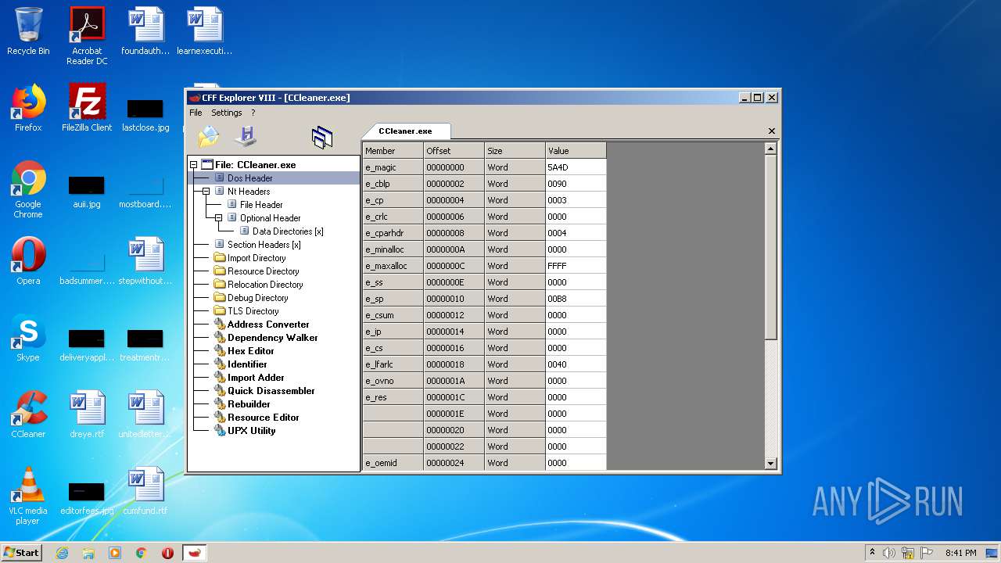Launch the Address Converter tool
Viewport: 1001px width, 563px height.
pos(267,325)
